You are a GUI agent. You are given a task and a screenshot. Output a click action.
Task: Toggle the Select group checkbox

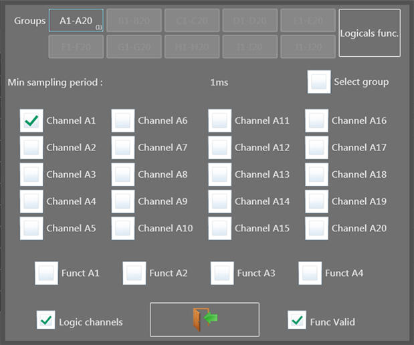click(319, 82)
